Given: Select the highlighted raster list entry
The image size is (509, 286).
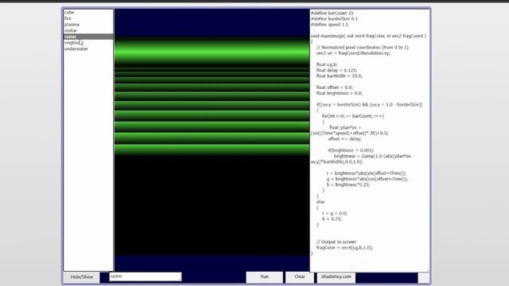Looking at the screenshot, I should coord(88,37).
